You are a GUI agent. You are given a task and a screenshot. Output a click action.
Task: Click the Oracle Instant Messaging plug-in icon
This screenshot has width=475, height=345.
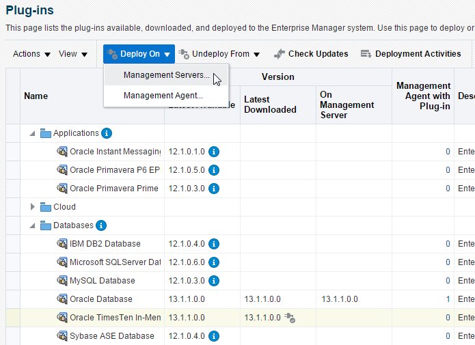62,152
